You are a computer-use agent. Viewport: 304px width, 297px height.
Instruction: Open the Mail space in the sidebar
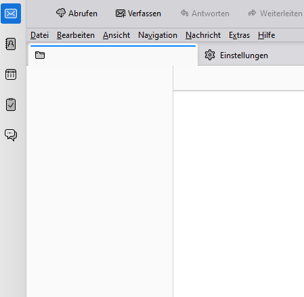pyautogui.click(x=11, y=14)
